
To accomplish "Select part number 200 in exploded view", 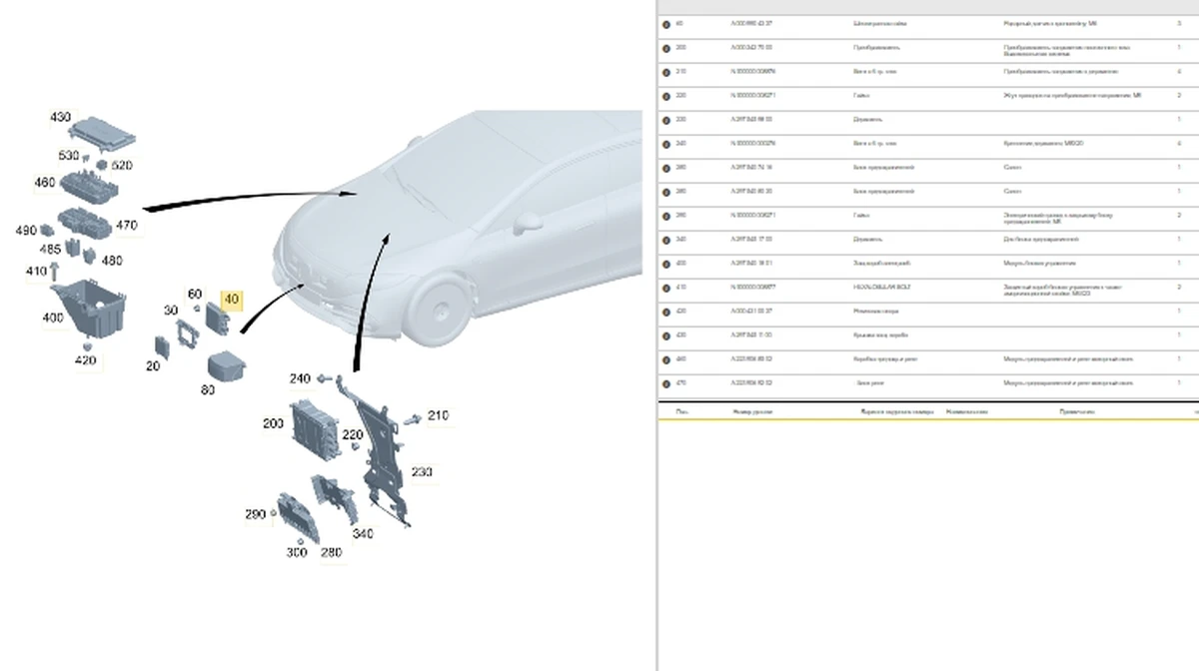I will click(273, 424).
